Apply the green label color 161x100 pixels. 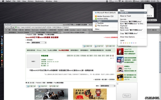(130, 43)
